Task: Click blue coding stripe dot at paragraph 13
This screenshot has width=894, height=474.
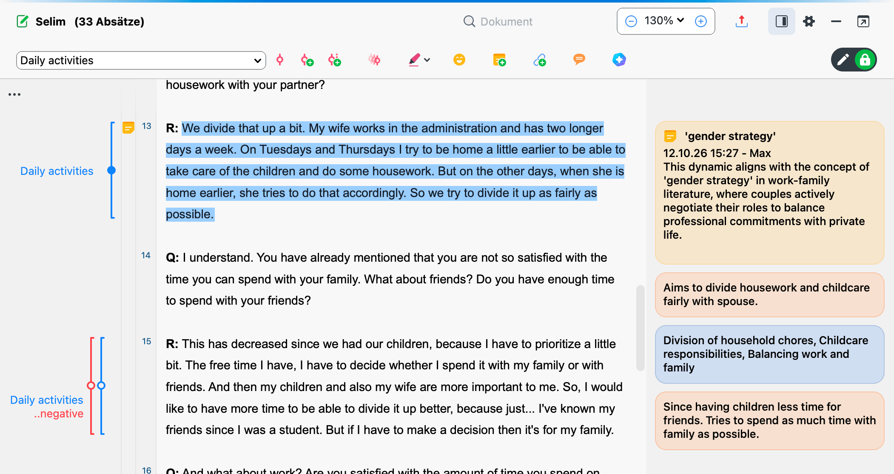Action: point(111,171)
